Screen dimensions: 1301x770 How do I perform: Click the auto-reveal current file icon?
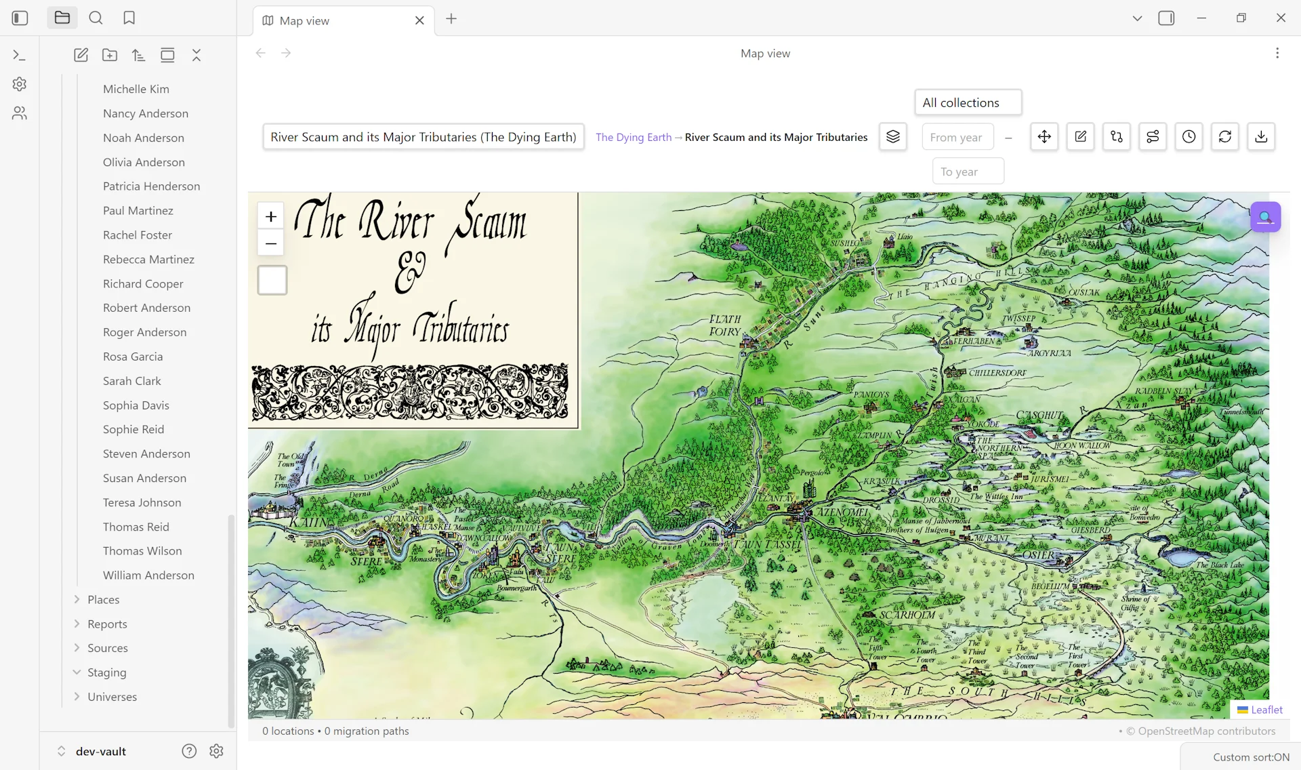point(167,56)
